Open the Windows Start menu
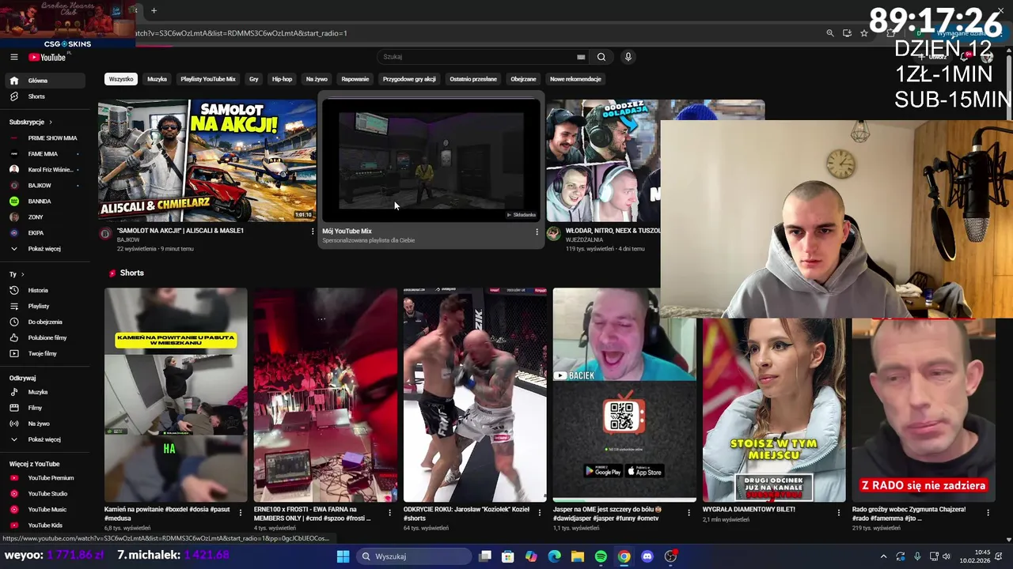Screen dimensions: 1013x569 coord(343,556)
